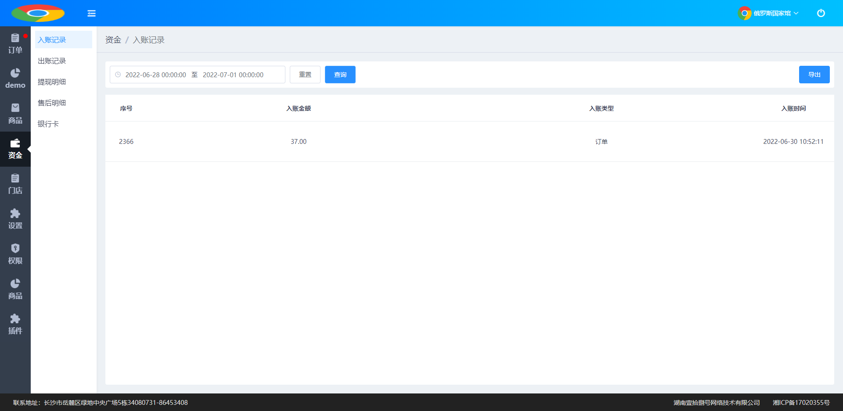Image resolution: width=843 pixels, height=411 pixels.
Task: Click the 联系地址 footer address text
Action: click(x=101, y=403)
